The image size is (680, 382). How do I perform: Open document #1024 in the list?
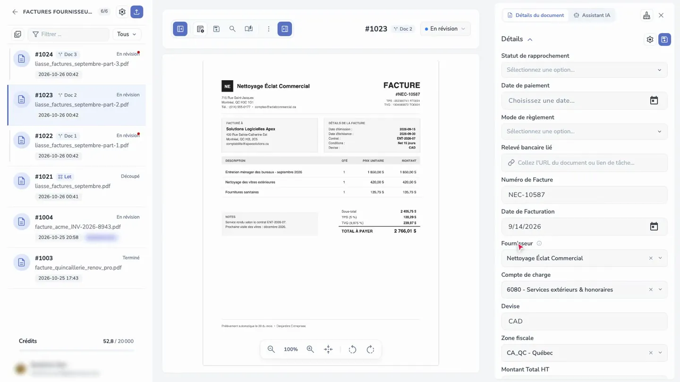[76, 64]
